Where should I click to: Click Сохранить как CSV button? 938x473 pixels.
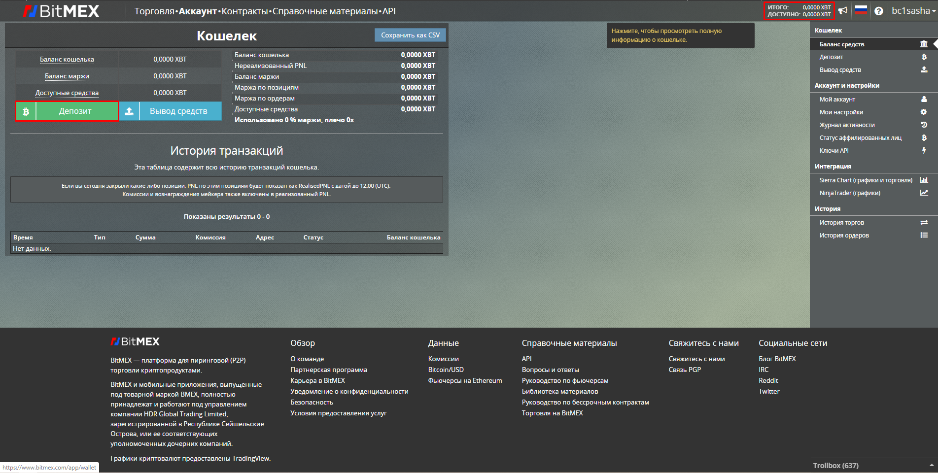410,35
